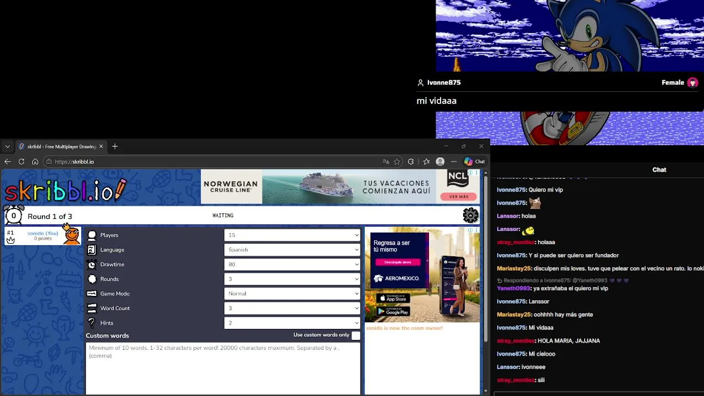Click the round timer clock icon

click(x=14, y=216)
